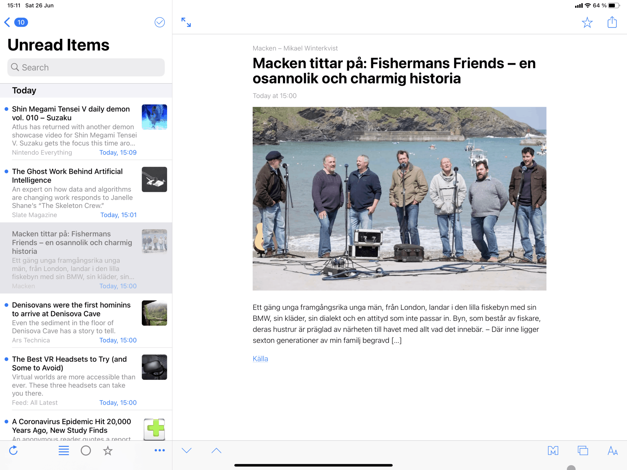Open the share sheet icon
This screenshot has width=627, height=470.
[x=612, y=22]
